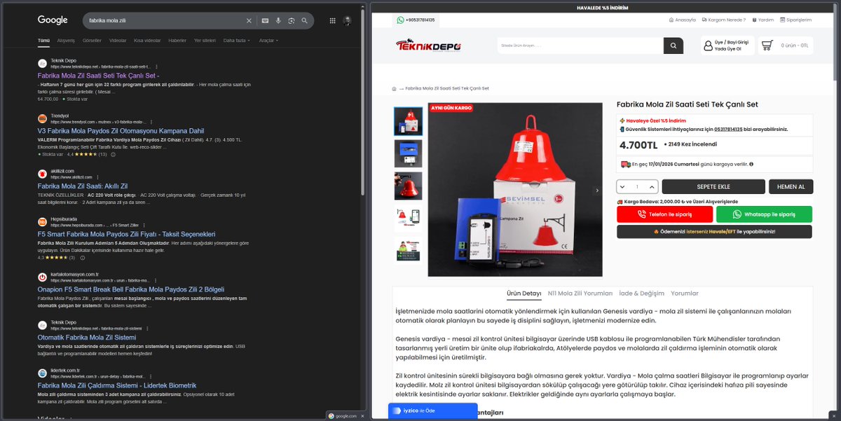This screenshot has width=841, height=421.
Task: Switch to the 'Görseller' Google tab
Action: [92, 41]
